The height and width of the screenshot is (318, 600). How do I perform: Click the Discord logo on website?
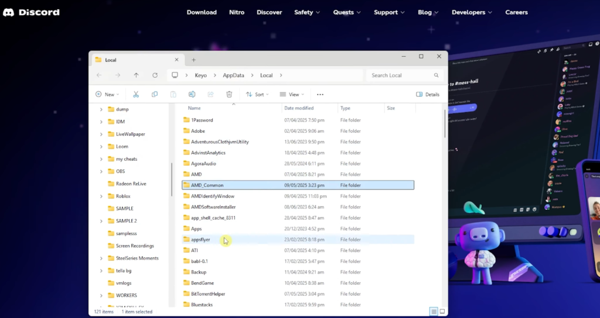(x=32, y=12)
